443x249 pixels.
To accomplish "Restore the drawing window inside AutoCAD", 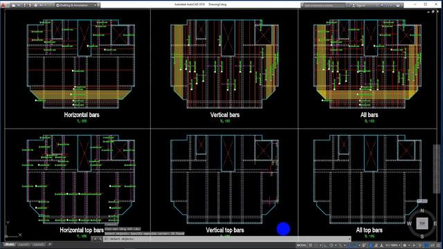I will pyautogui.click(x=433, y=12).
